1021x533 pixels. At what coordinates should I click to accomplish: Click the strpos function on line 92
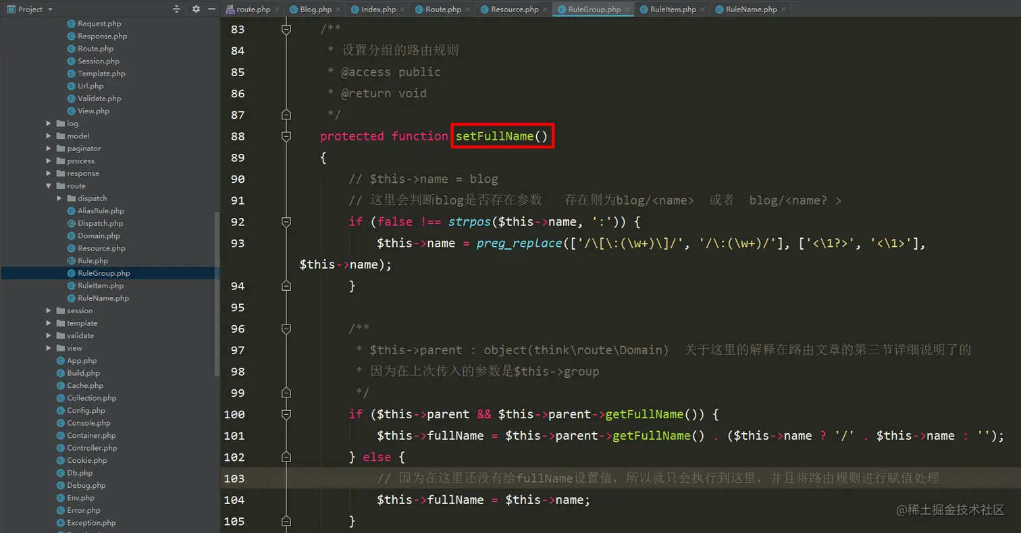click(469, 221)
